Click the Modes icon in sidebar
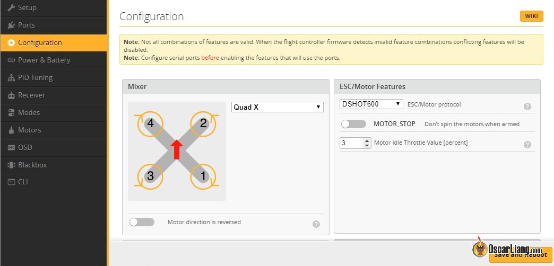Viewport: 554px width, 266px height. click(11, 113)
